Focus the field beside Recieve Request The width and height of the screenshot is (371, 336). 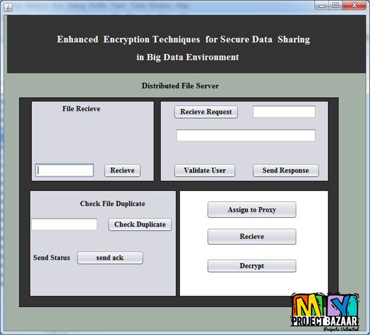(284, 112)
